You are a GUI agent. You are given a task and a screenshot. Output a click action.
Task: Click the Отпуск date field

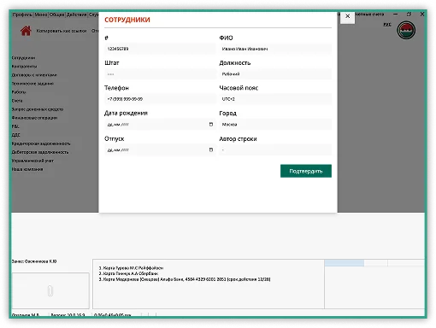coord(160,149)
